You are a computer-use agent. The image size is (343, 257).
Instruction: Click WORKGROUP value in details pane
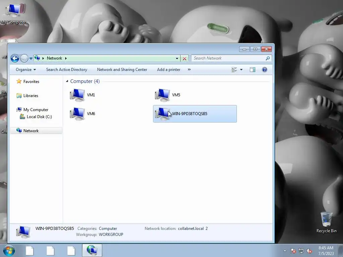tap(111, 235)
